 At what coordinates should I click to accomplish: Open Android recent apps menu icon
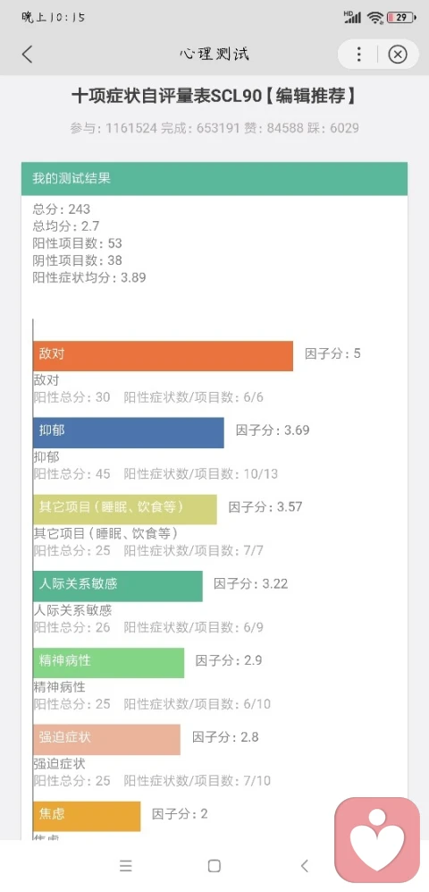pos(126,866)
